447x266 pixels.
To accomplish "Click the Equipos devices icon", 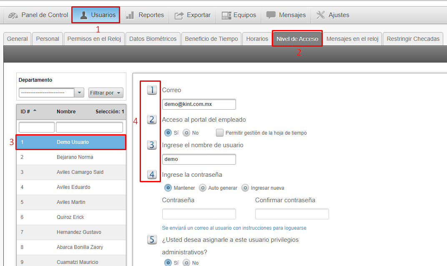I will (x=226, y=15).
